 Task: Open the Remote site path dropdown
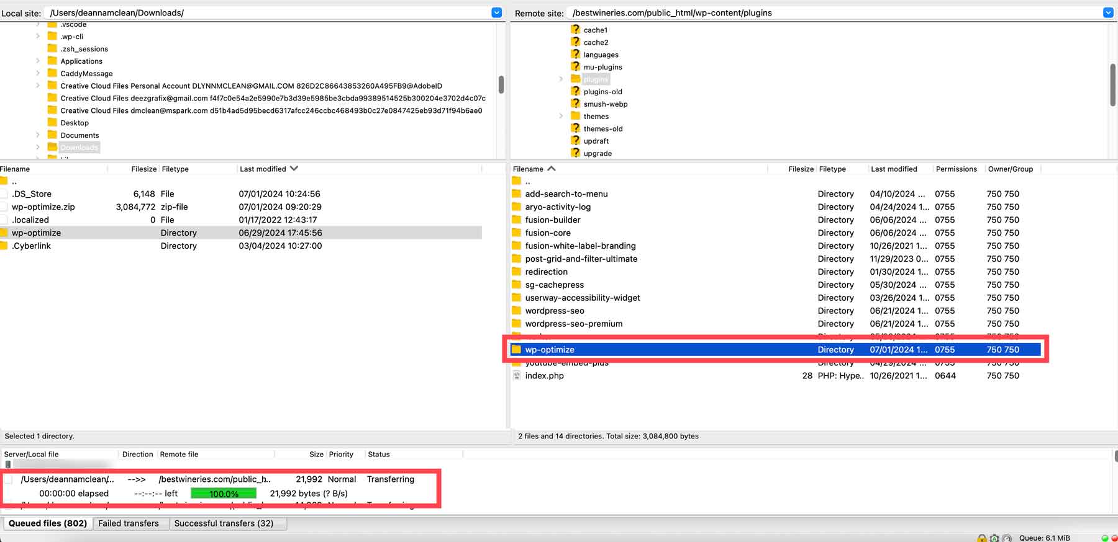[1108, 12]
